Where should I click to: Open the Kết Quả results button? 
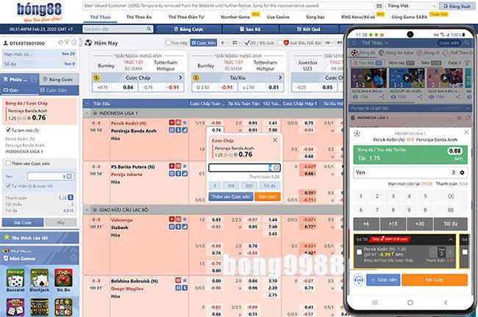pyautogui.click(x=309, y=29)
